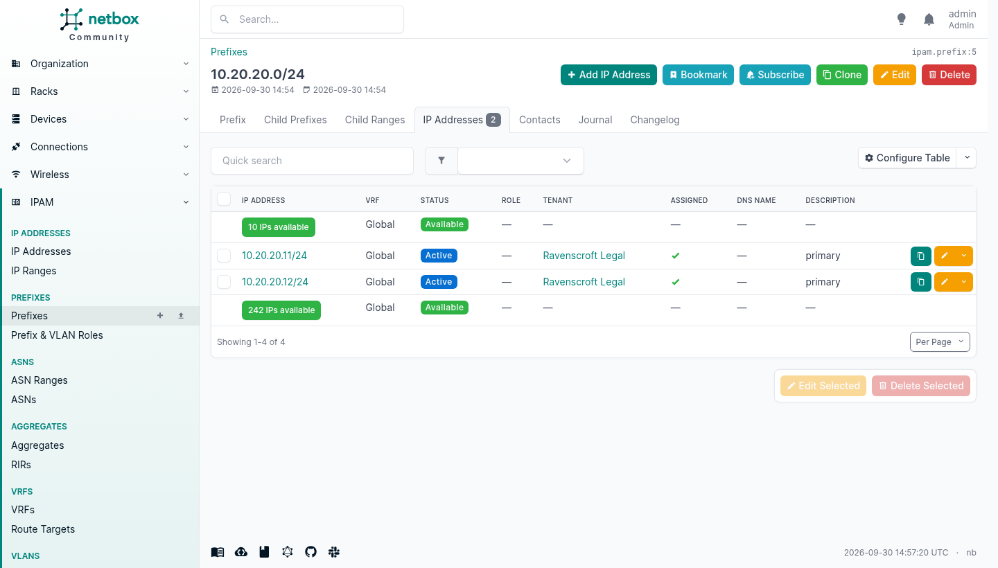This screenshot has height=568, width=998.
Task: Toggle the light bulb color mode icon
Action: [x=901, y=19]
